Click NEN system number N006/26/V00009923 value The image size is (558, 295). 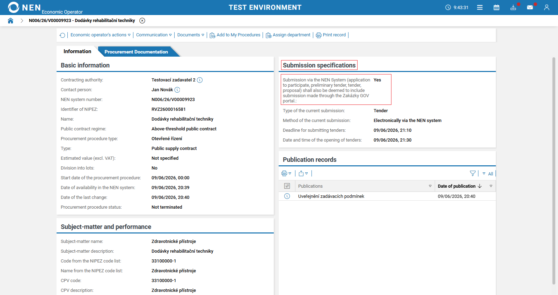click(173, 100)
